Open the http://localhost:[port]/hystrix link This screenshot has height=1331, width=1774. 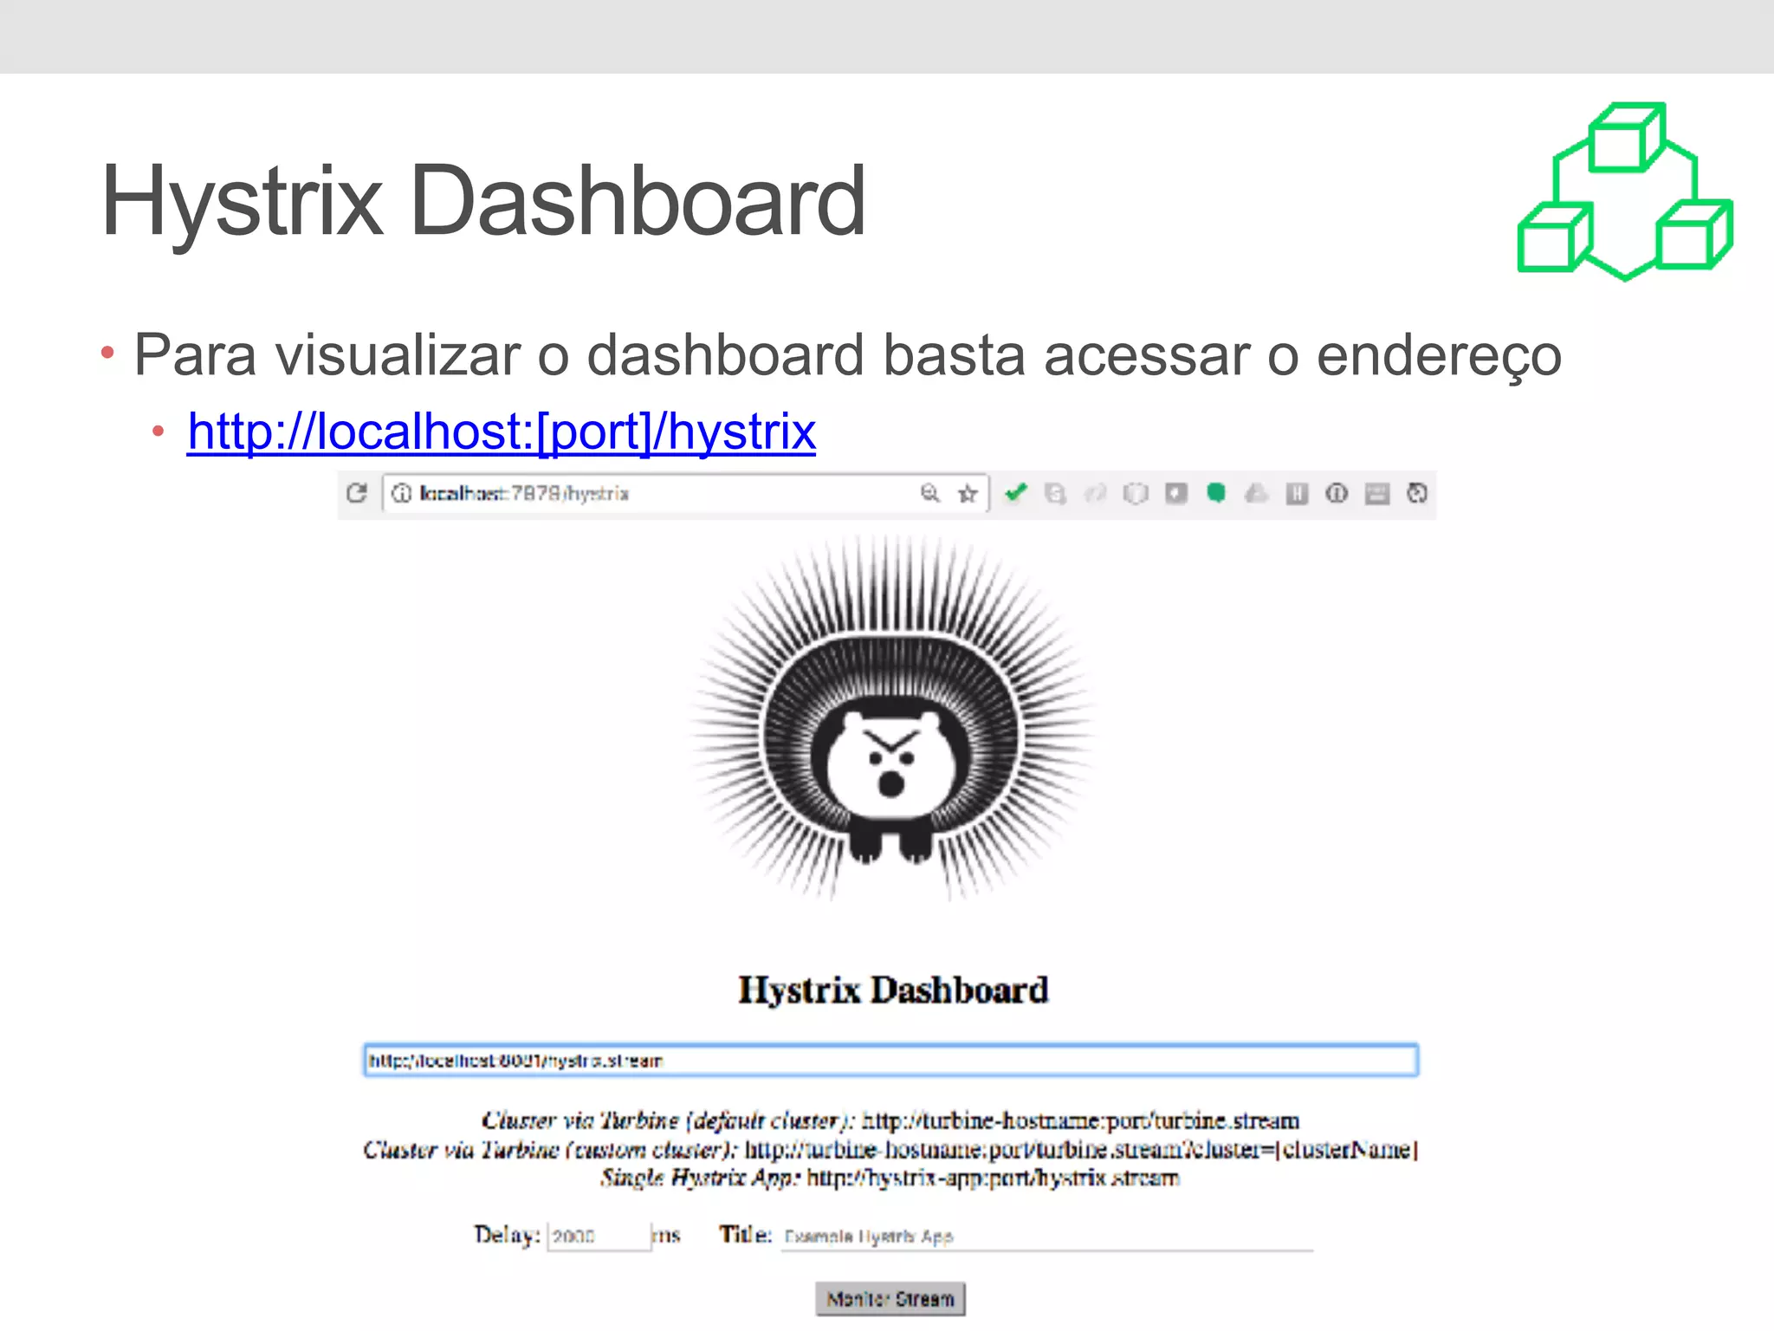[x=502, y=432]
